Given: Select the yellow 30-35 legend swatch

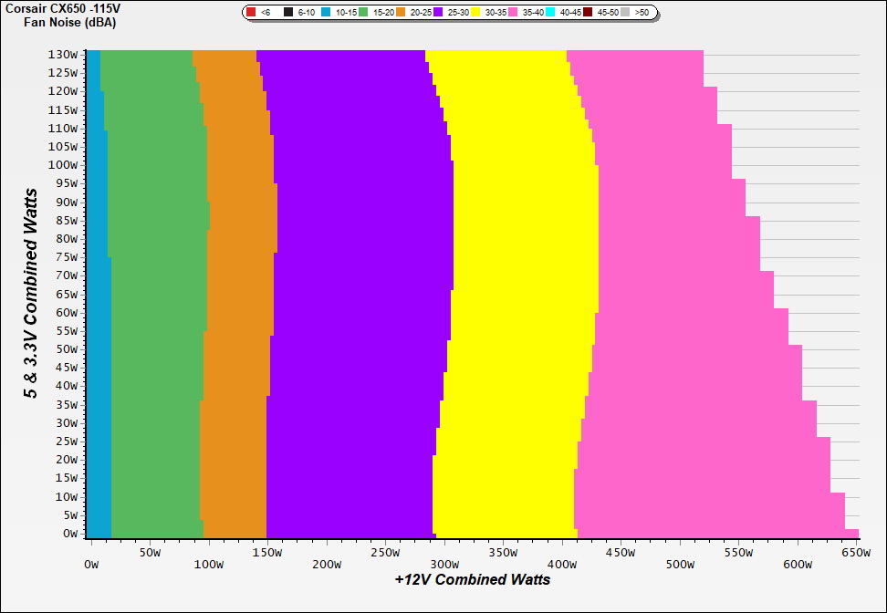Looking at the screenshot, I should point(476,13).
